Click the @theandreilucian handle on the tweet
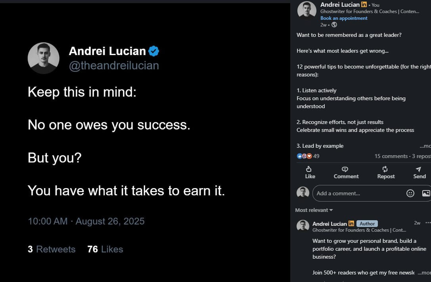Viewport: 431px width, 282px height. tap(114, 65)
